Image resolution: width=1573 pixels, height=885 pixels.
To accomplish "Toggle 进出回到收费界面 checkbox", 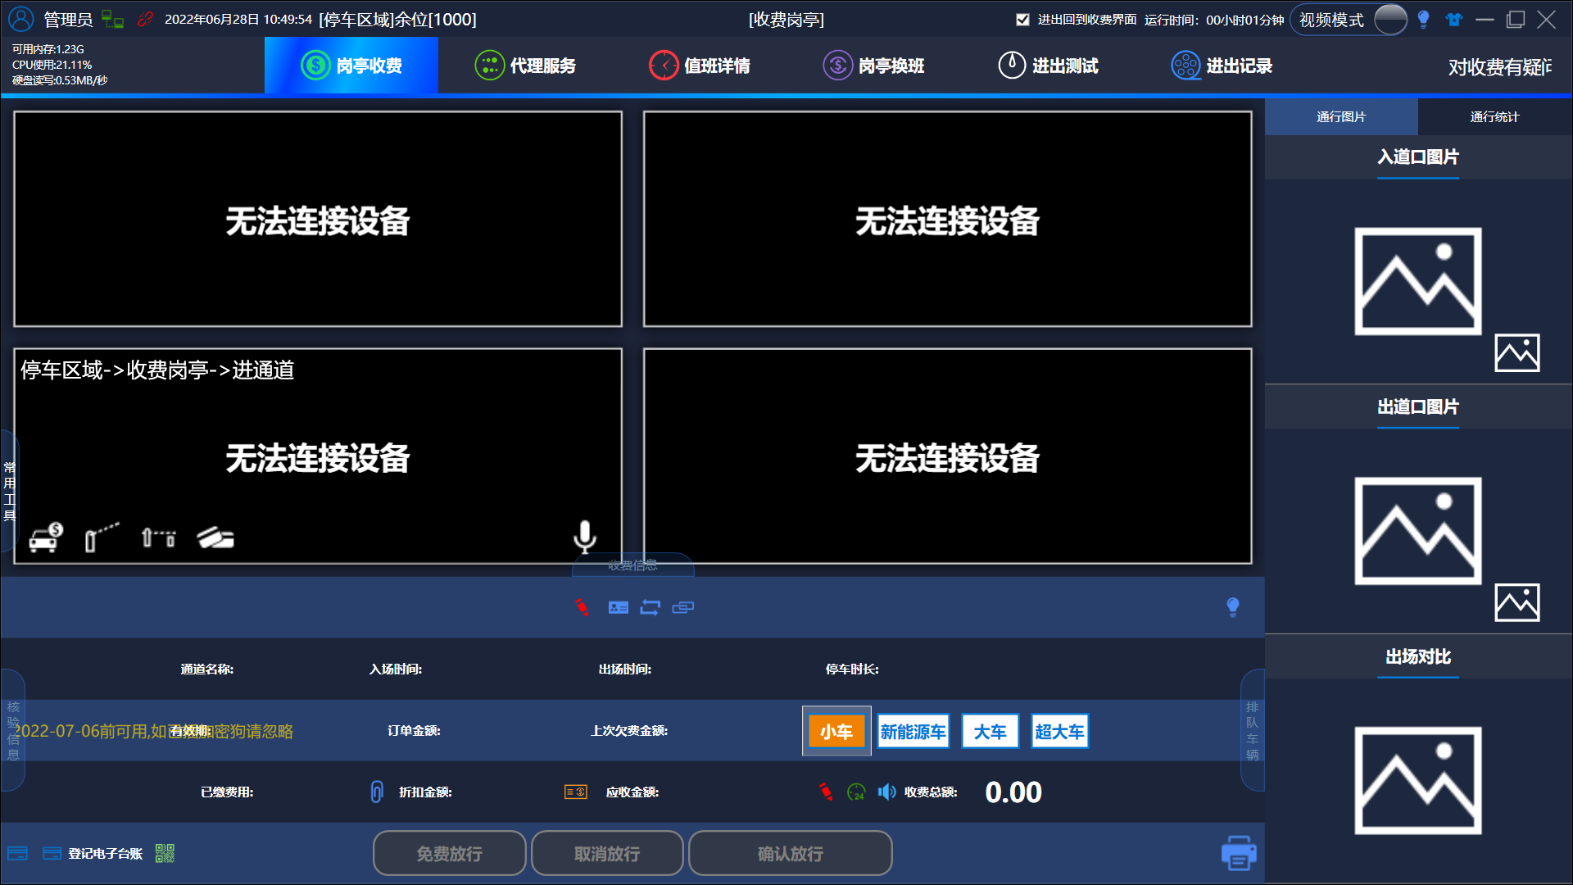I will [1022, 20].
